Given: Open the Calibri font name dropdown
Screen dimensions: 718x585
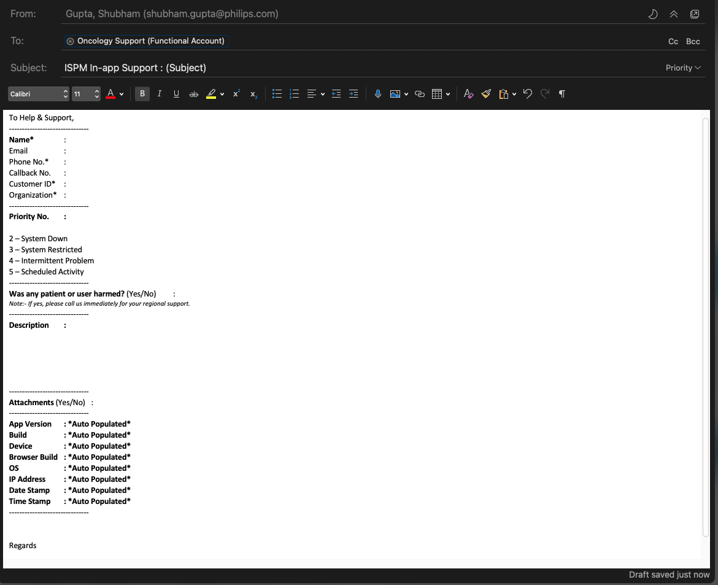Looking at the screenshot, I should click(x=39, y=94).
